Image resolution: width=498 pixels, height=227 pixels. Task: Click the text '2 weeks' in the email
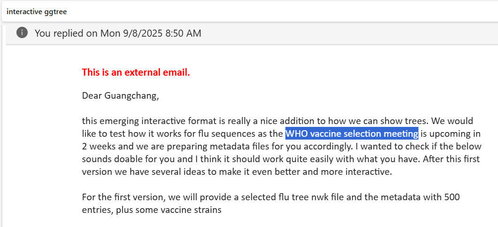pyautogui.click(x=97, y=146)
